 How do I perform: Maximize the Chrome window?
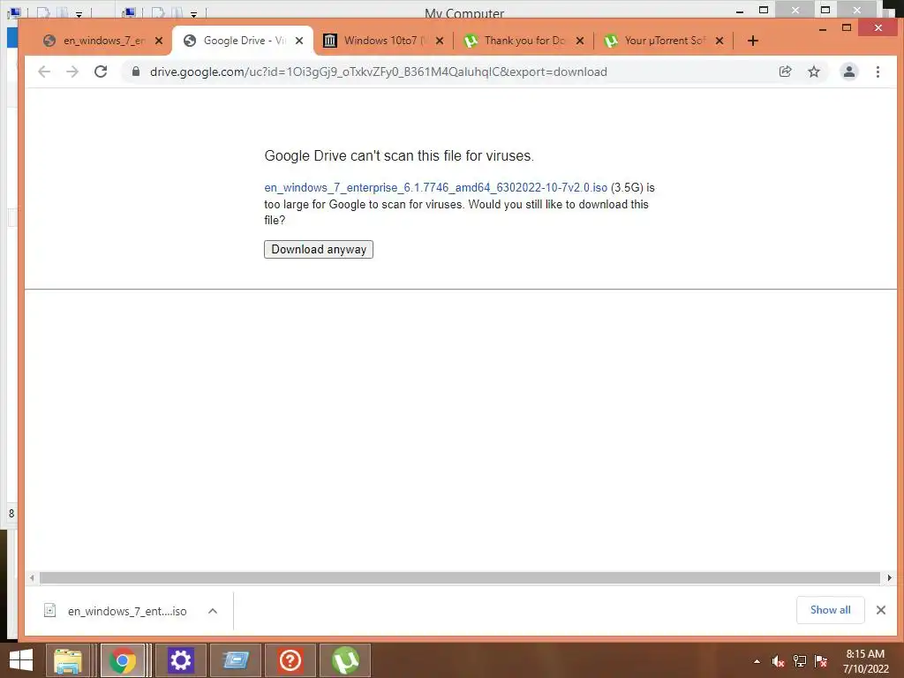click(x=847, y=27)
